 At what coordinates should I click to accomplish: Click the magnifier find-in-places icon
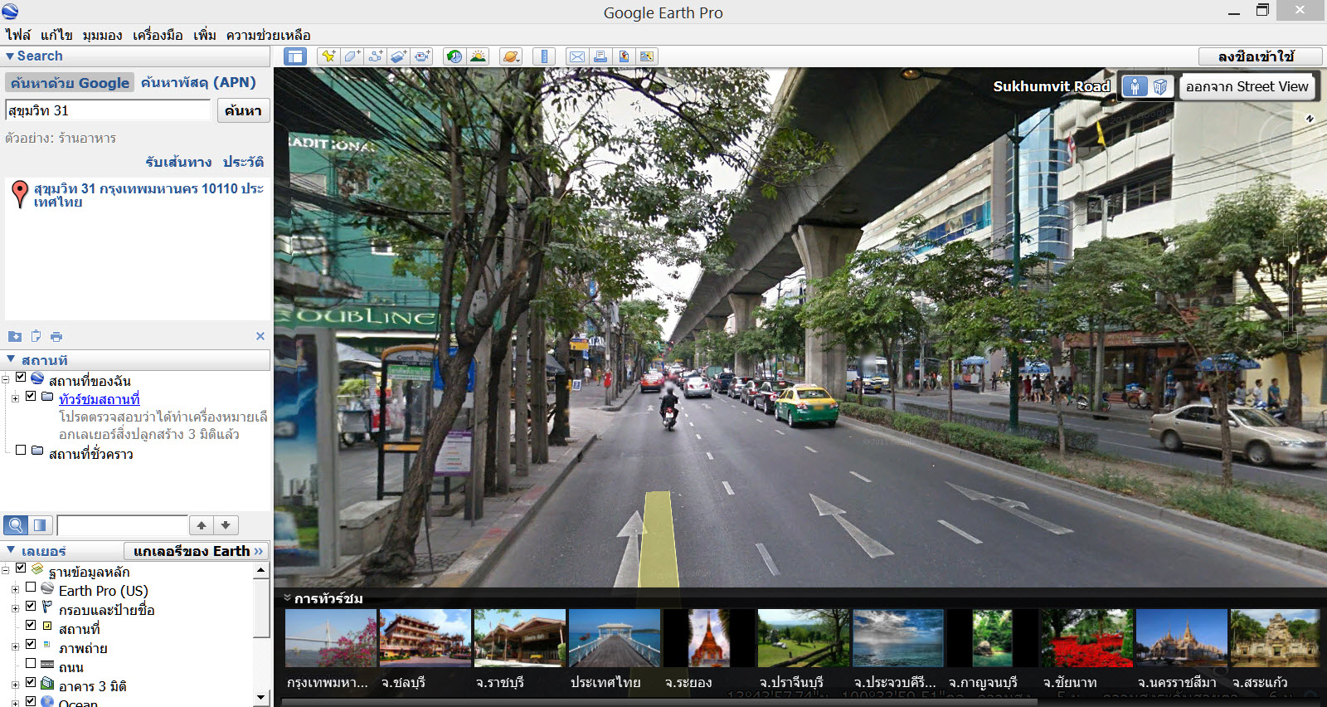pos(16,525)
